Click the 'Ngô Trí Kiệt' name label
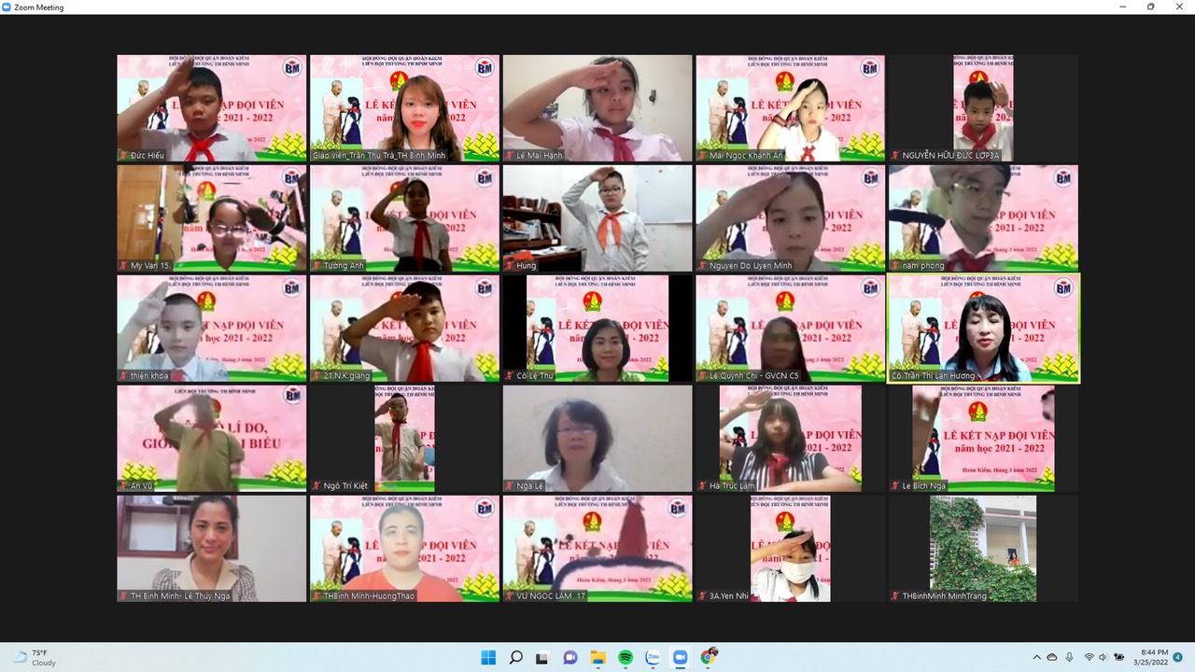1195x672 pixels. point(345,485)
